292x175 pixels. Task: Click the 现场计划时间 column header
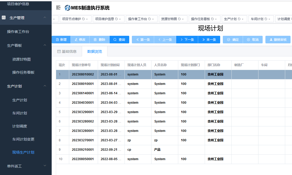(x=111, y=65)
